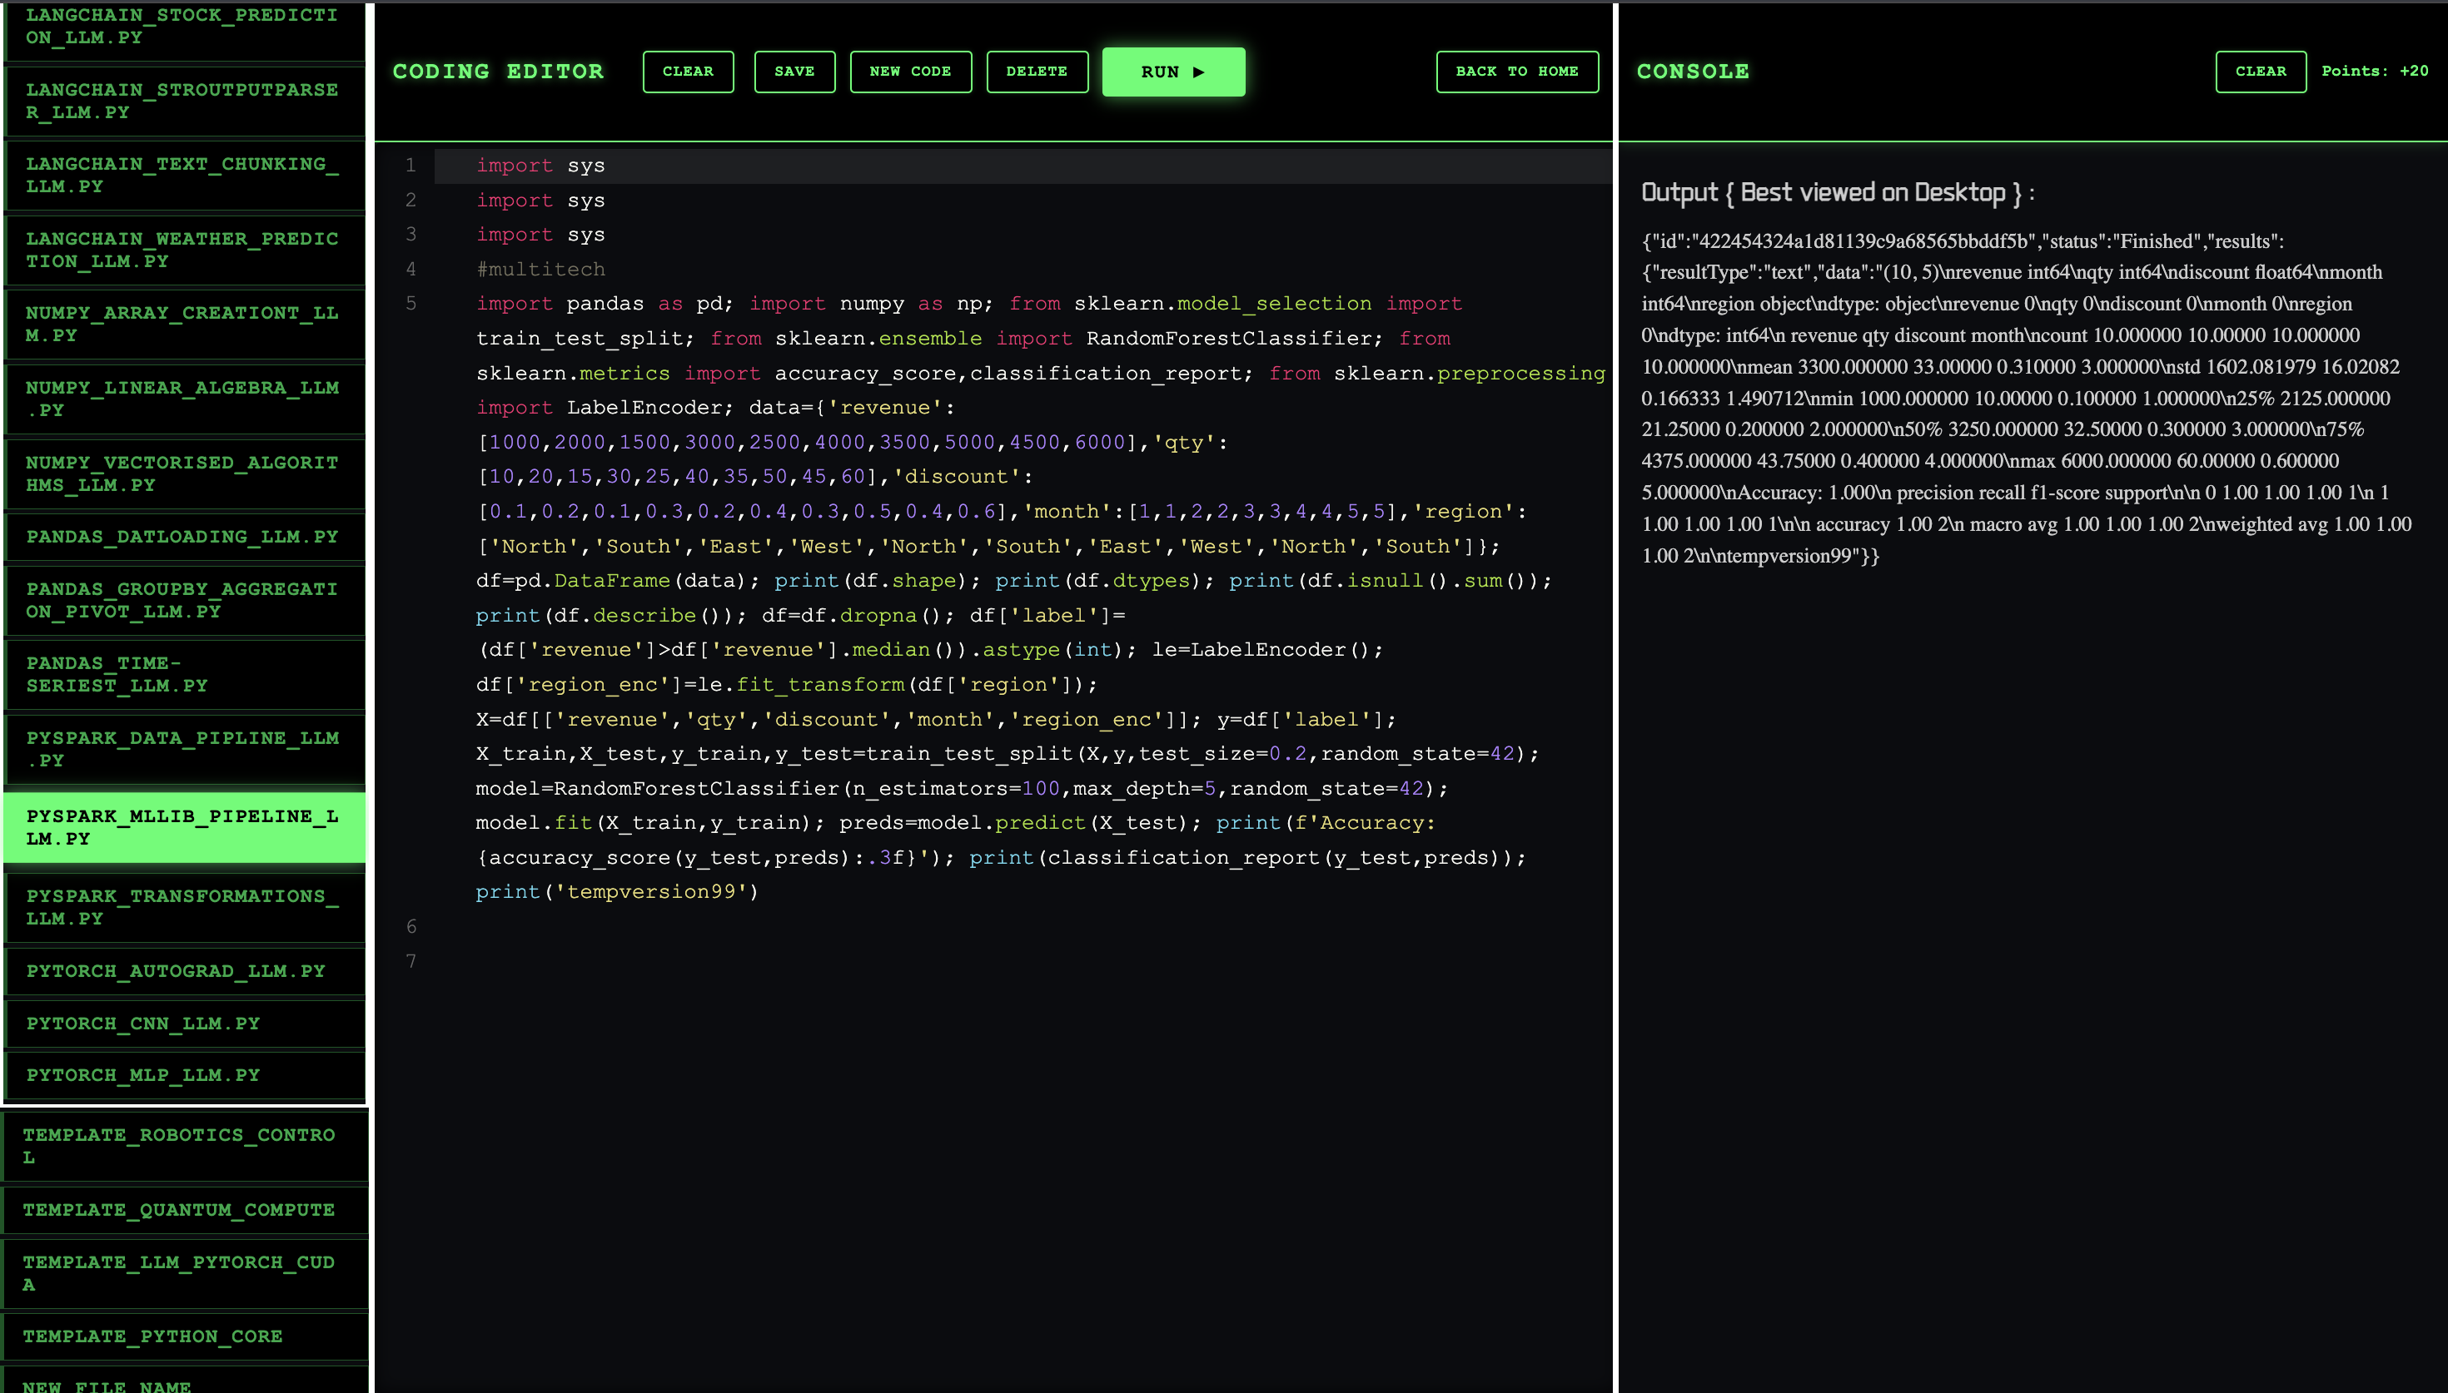Open PYTORCH_MLP_LLM.PY file

pos(185,1076)
